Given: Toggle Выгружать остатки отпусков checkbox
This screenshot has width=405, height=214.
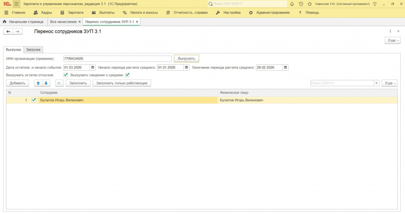Looking at the screenshot, I should [66, 75].
